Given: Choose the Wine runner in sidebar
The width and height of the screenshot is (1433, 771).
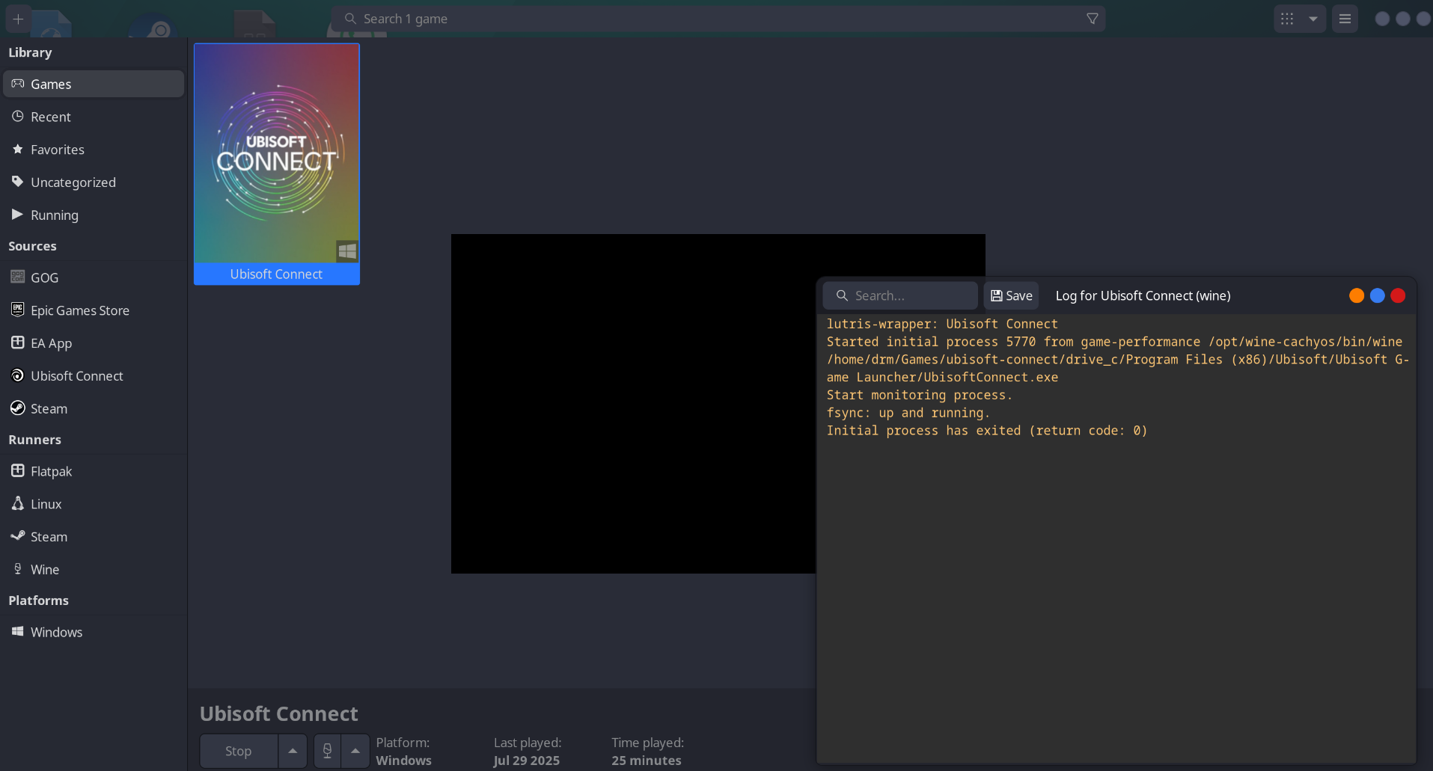Looking at the screenshot, I should (44, 570).
